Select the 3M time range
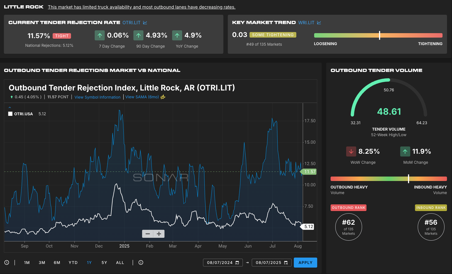The height and width of the screenshot is (274, 452). [42, 263]
